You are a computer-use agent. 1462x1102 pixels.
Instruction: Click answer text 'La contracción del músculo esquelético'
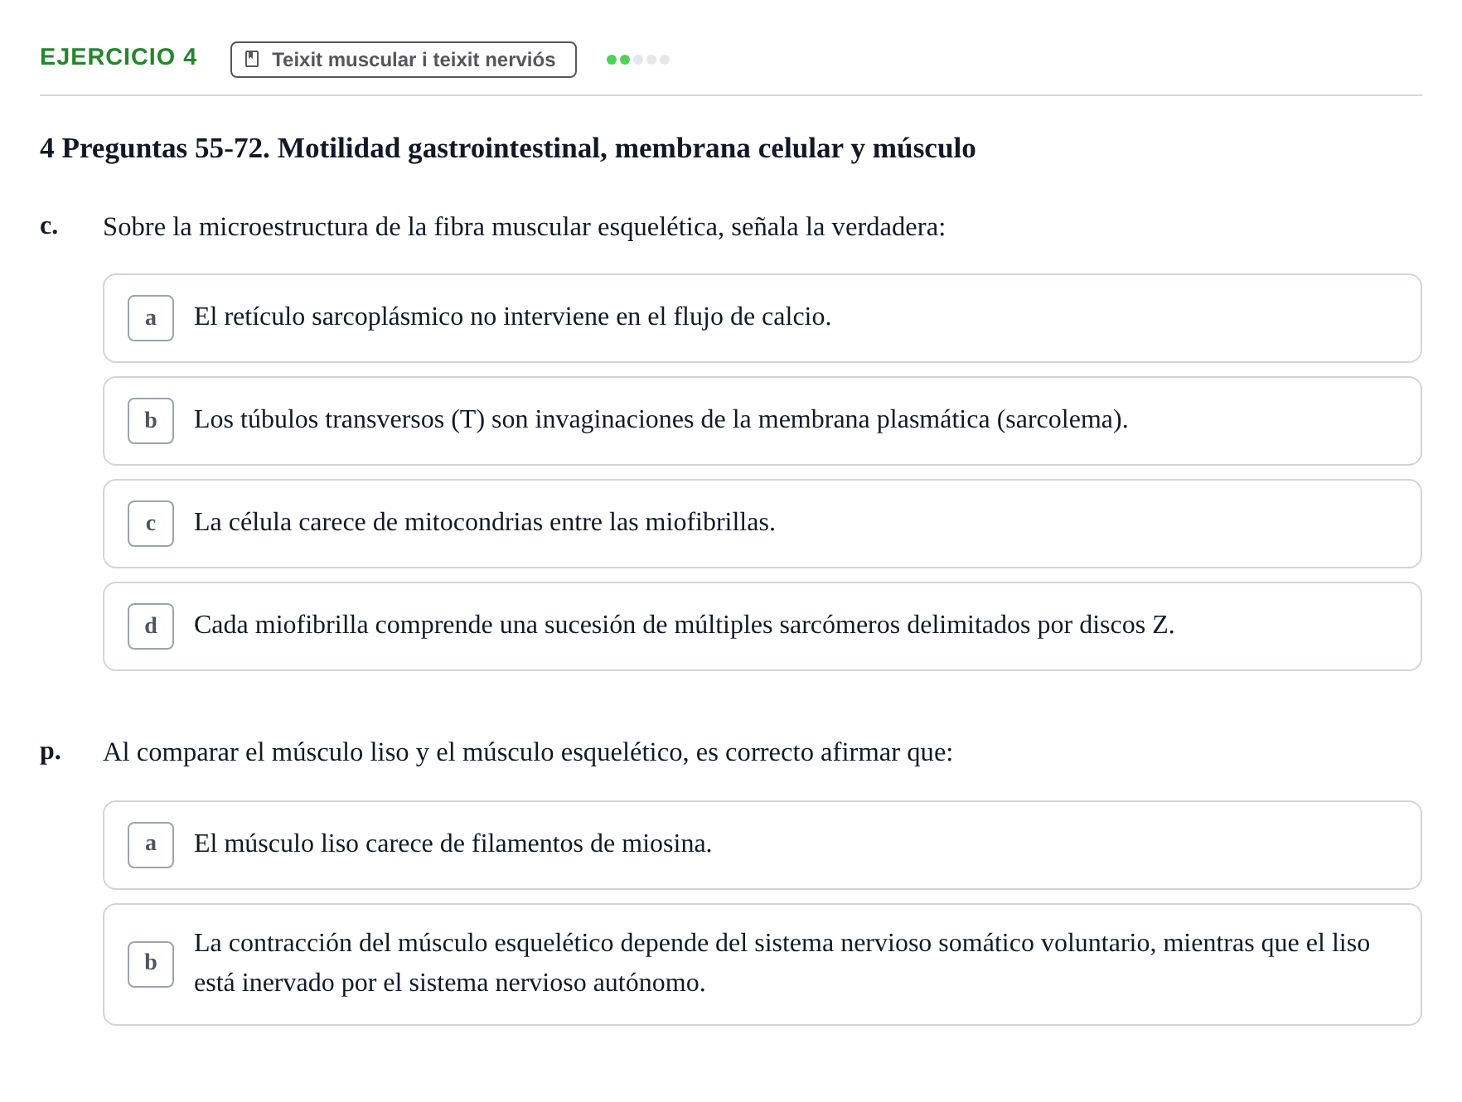click(404, 943)
